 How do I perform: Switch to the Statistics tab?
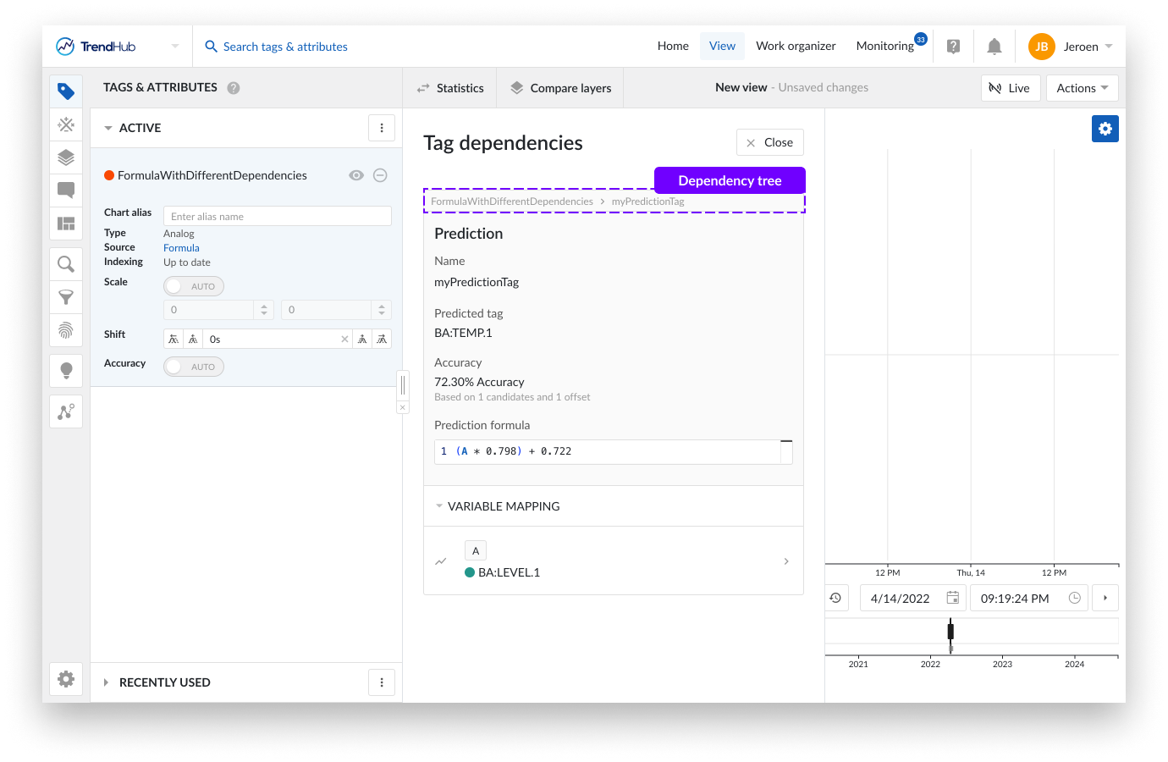450,88
